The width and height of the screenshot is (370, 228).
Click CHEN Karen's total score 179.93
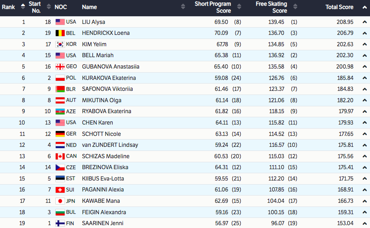(345, 123)
